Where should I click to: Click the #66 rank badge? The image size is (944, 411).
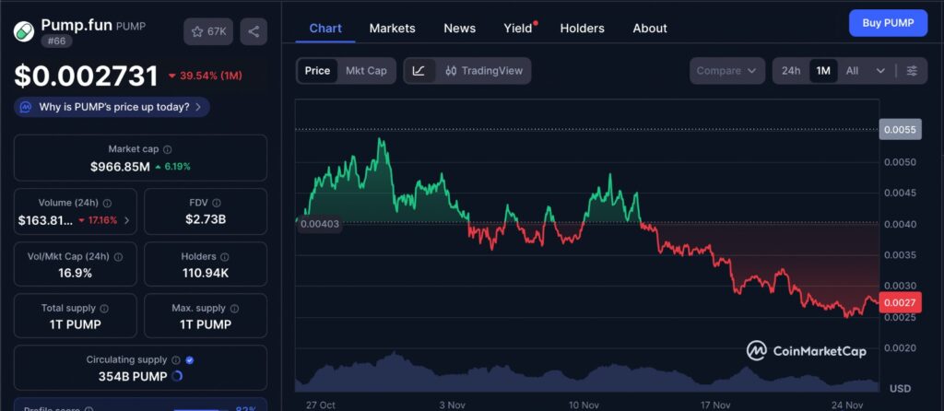[x=56, y=41]
